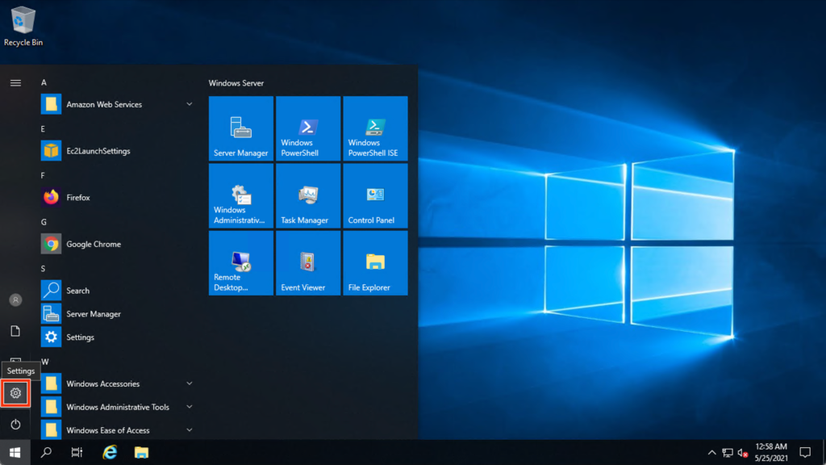Open Task View on the taskbar
Screen dimensions: 826x465
[77, 452]
